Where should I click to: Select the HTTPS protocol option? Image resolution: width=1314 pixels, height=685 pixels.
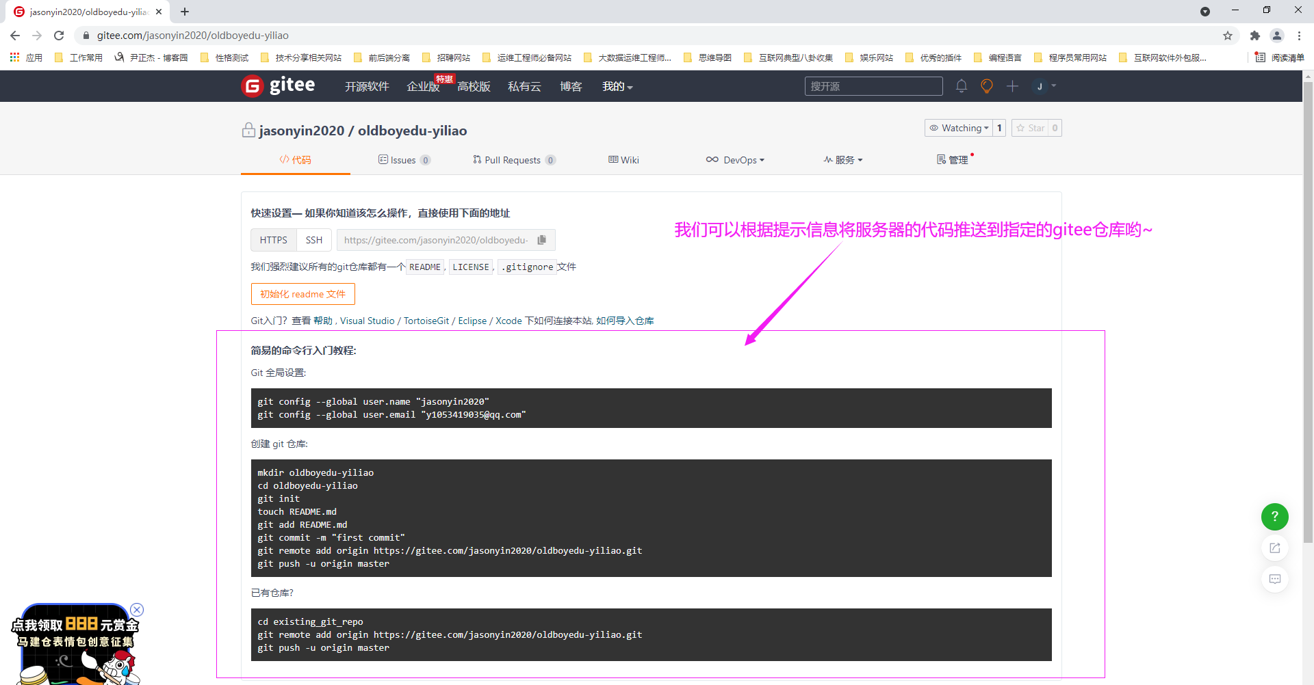click(273, 240)
